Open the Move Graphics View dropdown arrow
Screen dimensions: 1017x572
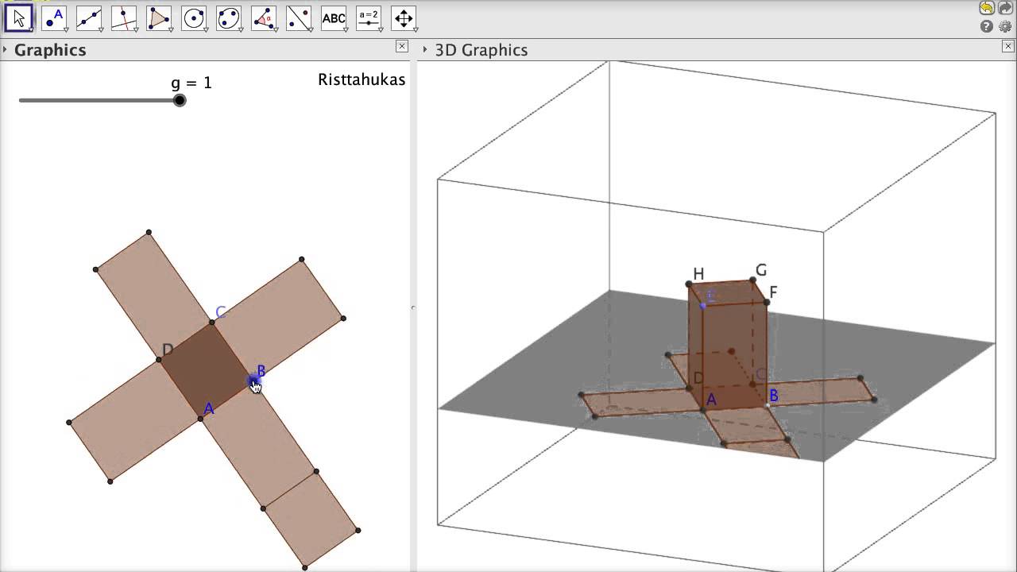point(414,29)
